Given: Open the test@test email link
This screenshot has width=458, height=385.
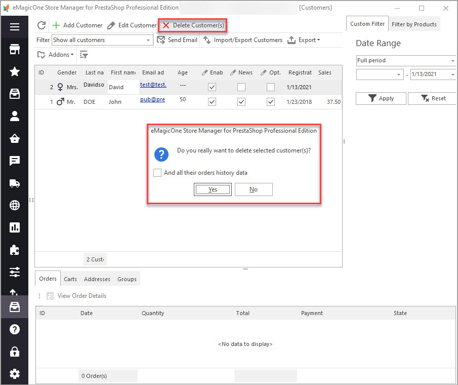Looking at the screenshot, I should [x=153, y=85].
